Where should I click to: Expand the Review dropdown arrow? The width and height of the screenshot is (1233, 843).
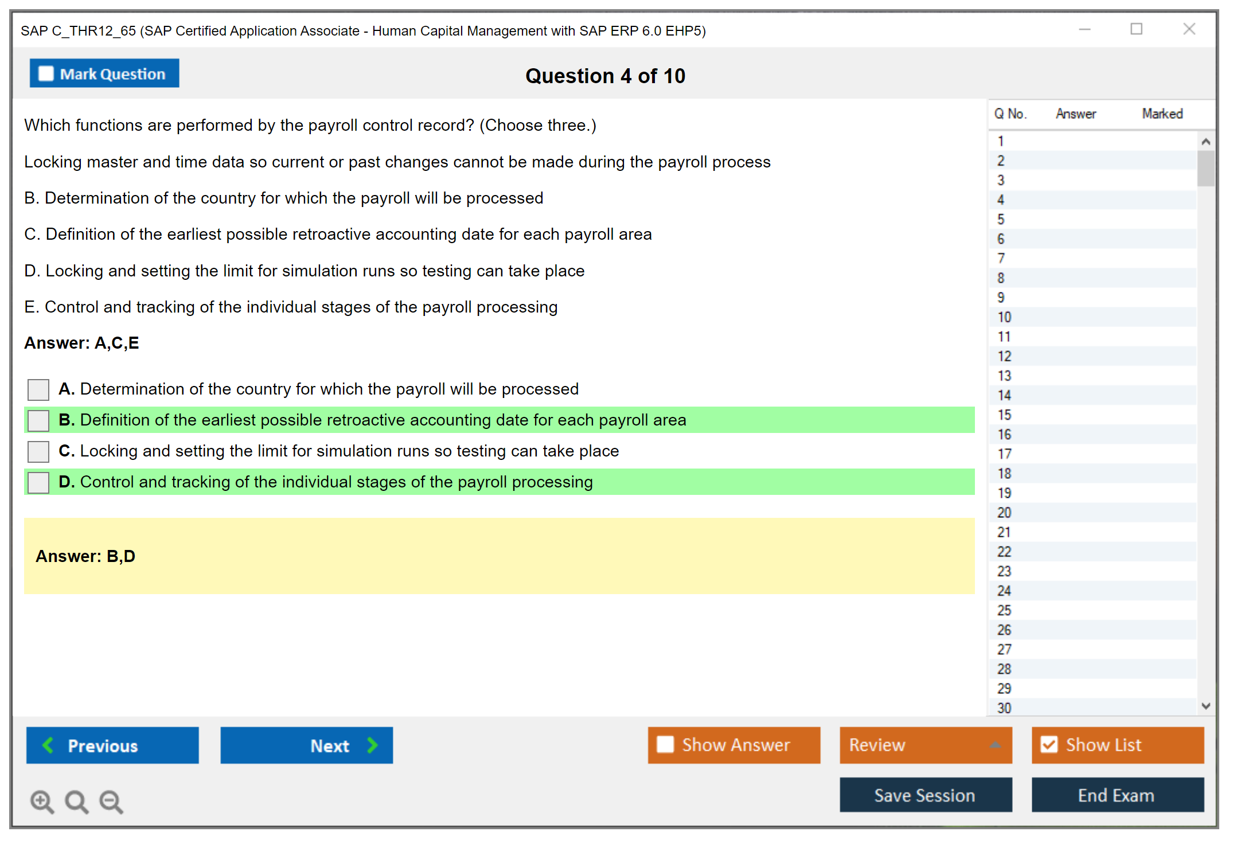point(996,745)
